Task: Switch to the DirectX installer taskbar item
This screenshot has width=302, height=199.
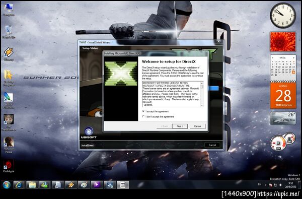Action: click(x=123, y=185)
